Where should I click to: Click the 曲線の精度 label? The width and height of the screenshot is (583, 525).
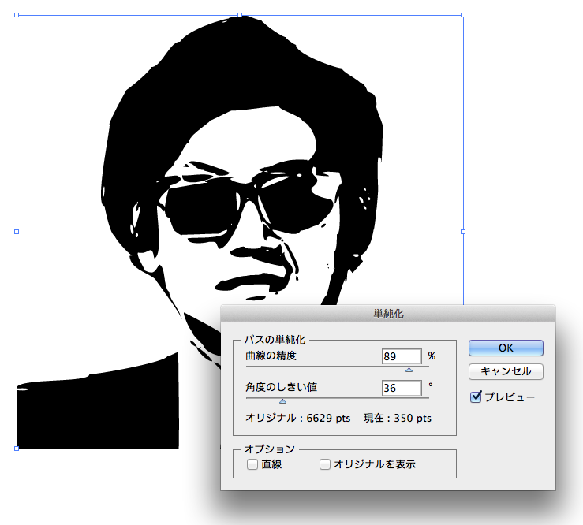[x=271, y=356]
